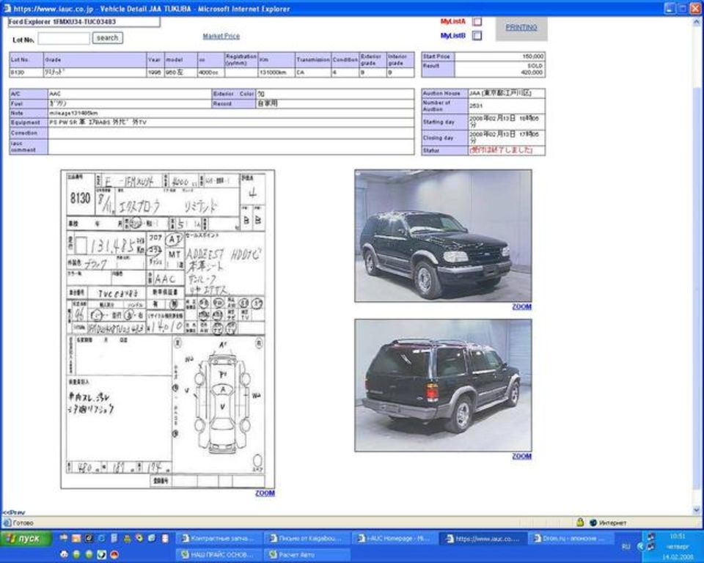Click the Интернет zone globe icon
Viewport: 704px width, 563px height.
point(593,523)
